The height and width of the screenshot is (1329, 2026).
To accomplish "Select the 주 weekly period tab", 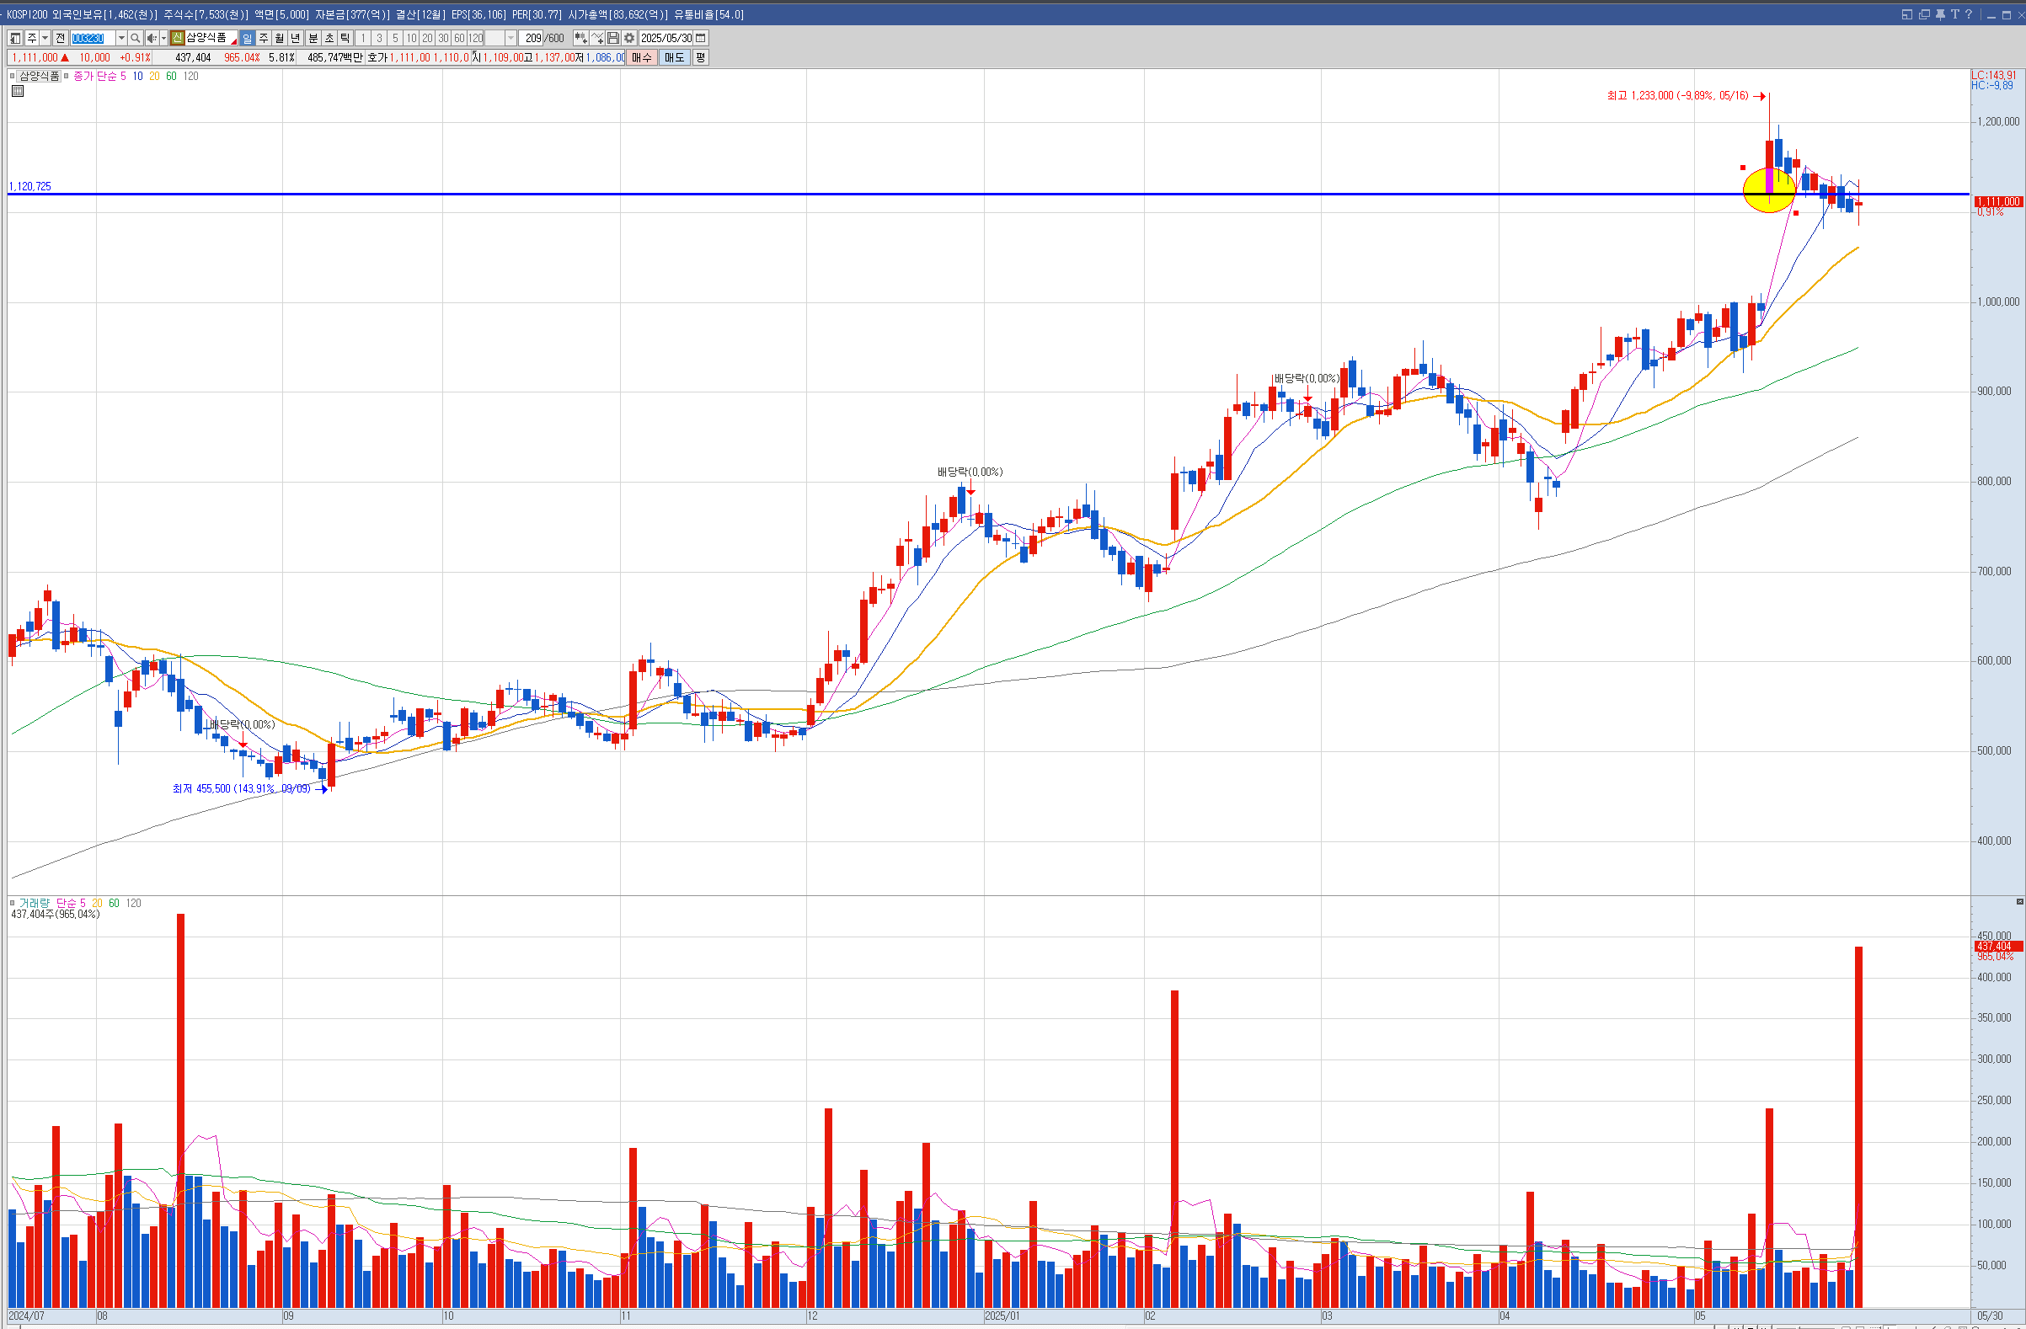I will (x=263, y=38).
